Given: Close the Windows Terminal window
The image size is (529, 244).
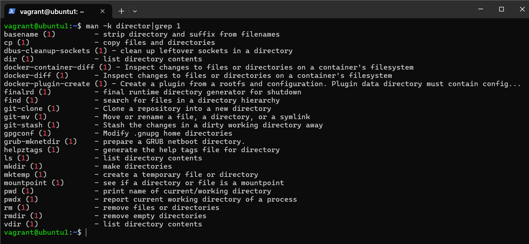Looking at the screenshot, I should (522, 9).
